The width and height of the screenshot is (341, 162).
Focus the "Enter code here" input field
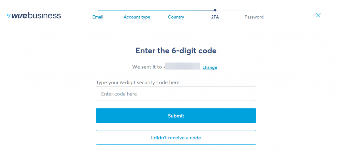(x=176, y=94)
